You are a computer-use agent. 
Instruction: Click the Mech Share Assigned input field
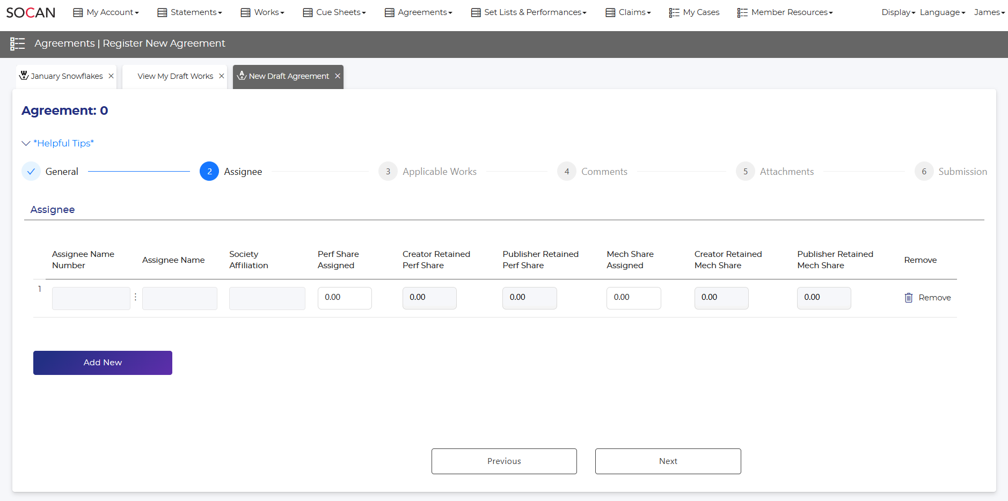click(x=633, y=298)
